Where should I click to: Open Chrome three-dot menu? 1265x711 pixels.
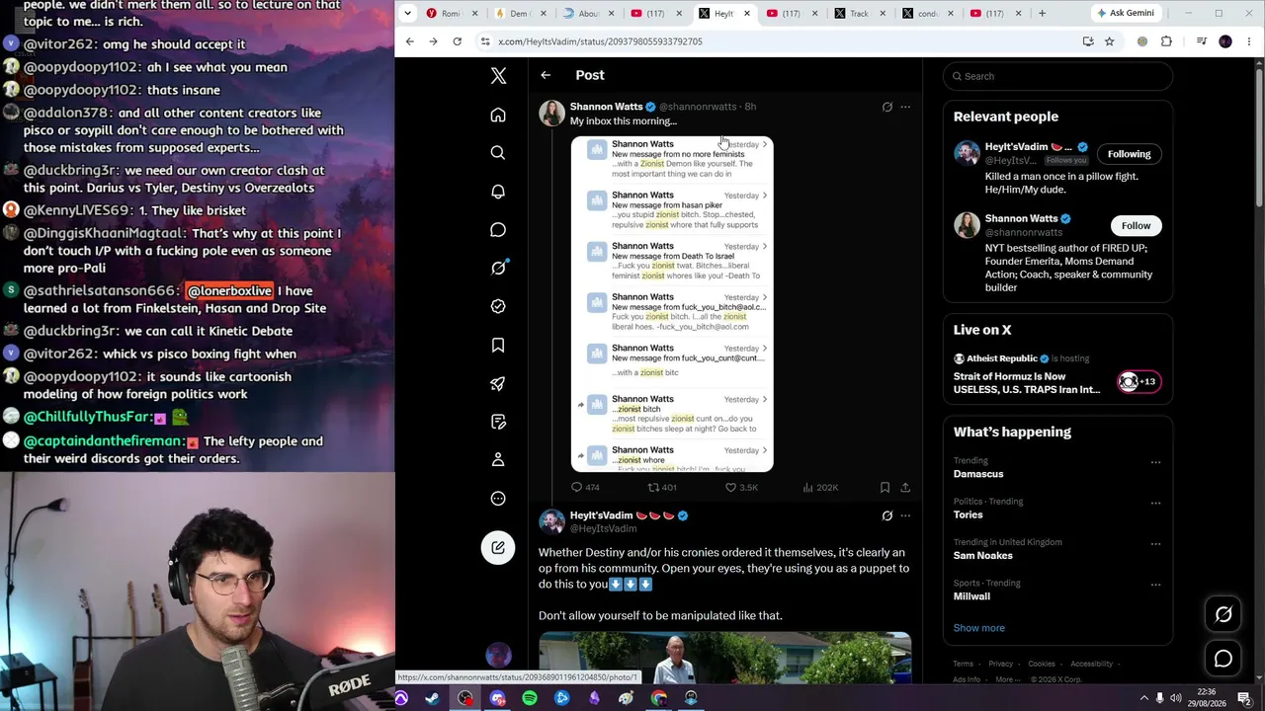coord(1249,41)
